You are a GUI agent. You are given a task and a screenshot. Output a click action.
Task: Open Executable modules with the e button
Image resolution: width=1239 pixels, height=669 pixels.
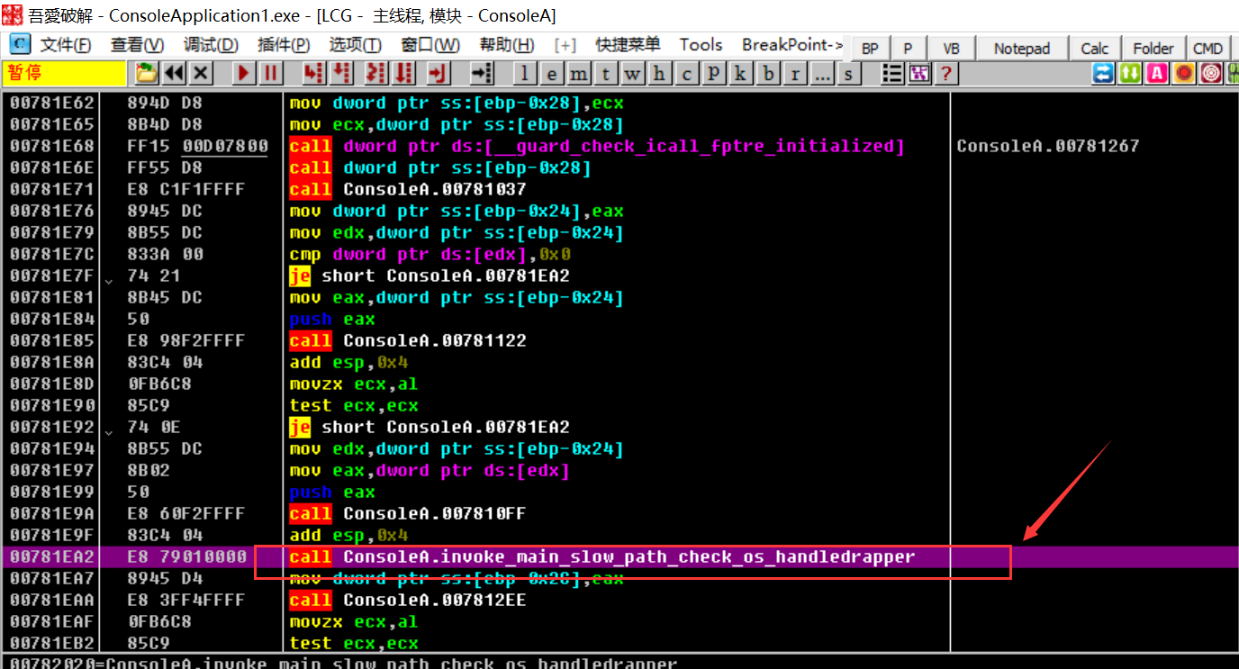552,74
